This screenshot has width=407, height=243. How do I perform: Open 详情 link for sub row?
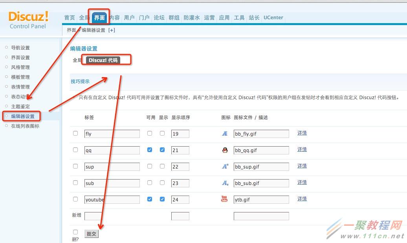(x=302, y=182)
